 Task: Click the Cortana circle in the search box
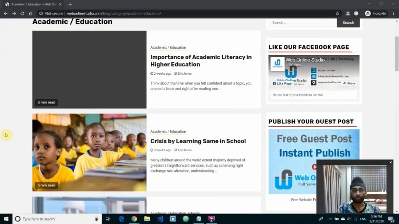pyautogui.click(x=18, y=219)
